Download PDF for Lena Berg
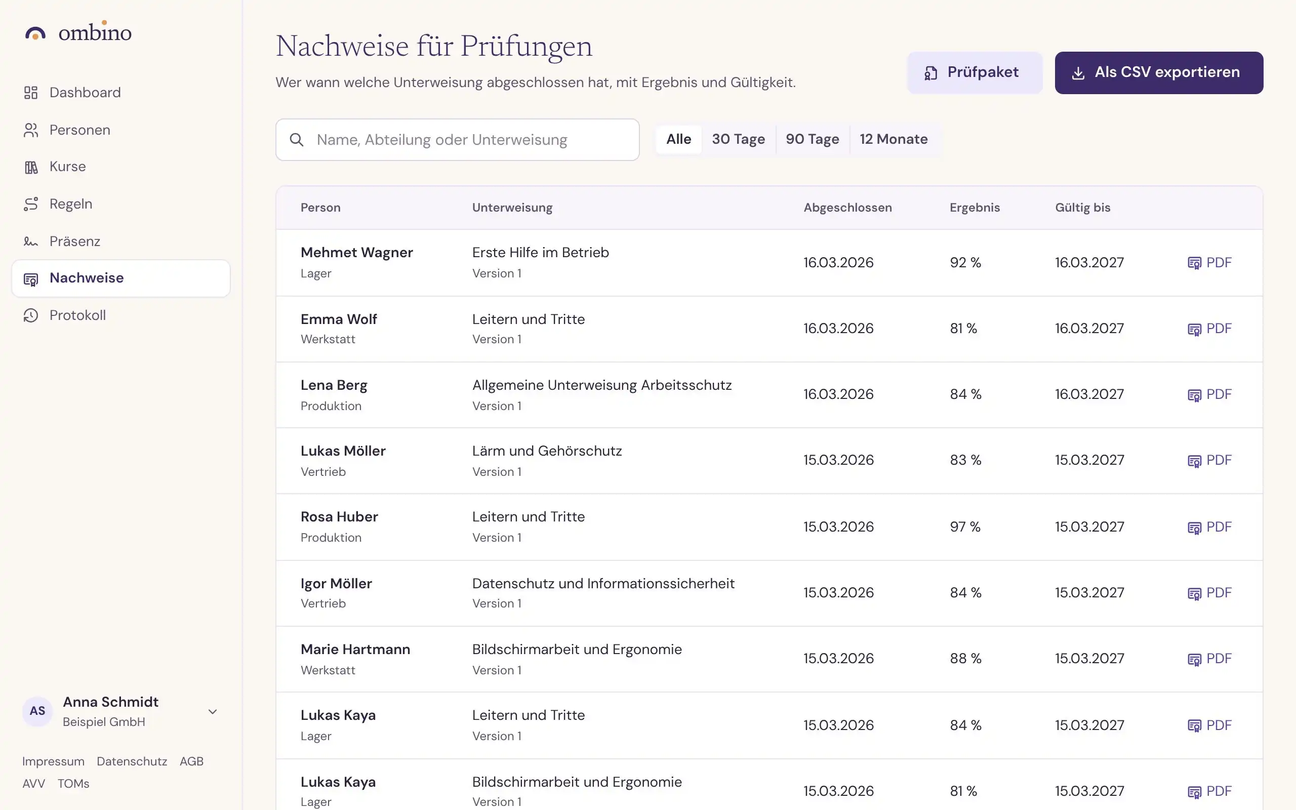This screenshot has width=1296, height=810. (x=1209, y=394)
